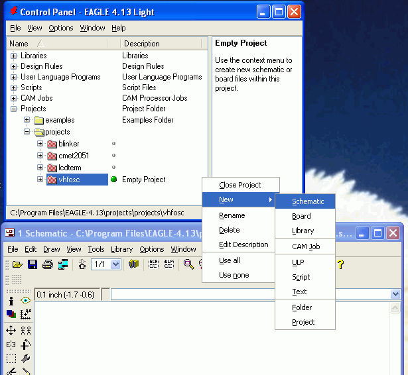
Task: Select the lcdterm project row
Action: point(70,168)
